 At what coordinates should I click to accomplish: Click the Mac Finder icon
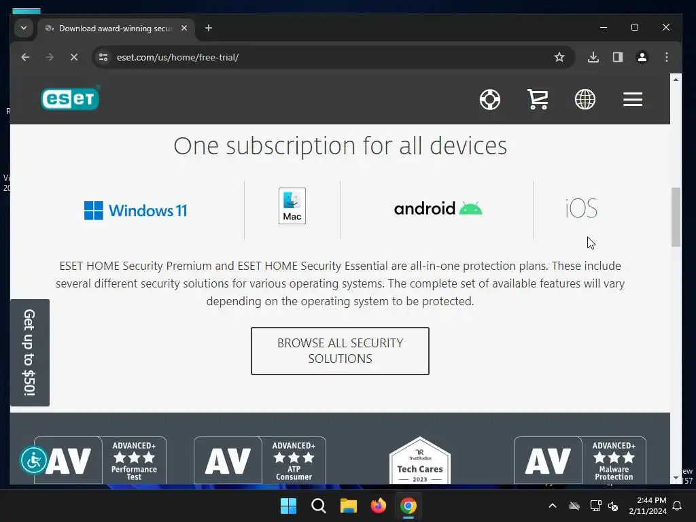292,205
